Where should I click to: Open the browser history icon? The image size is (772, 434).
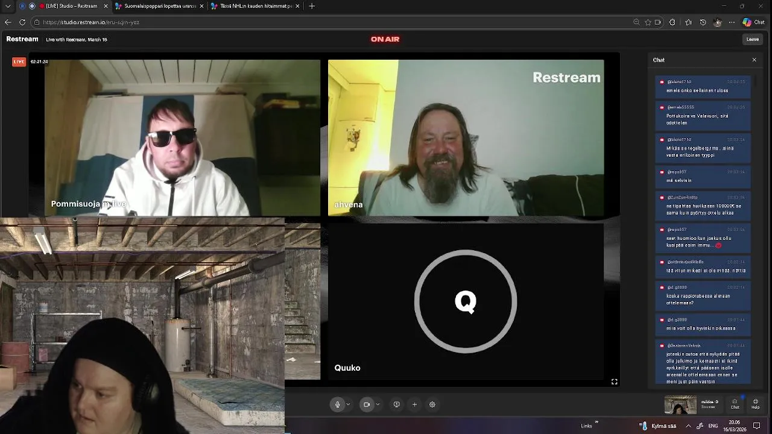click(x=703, y=22)
